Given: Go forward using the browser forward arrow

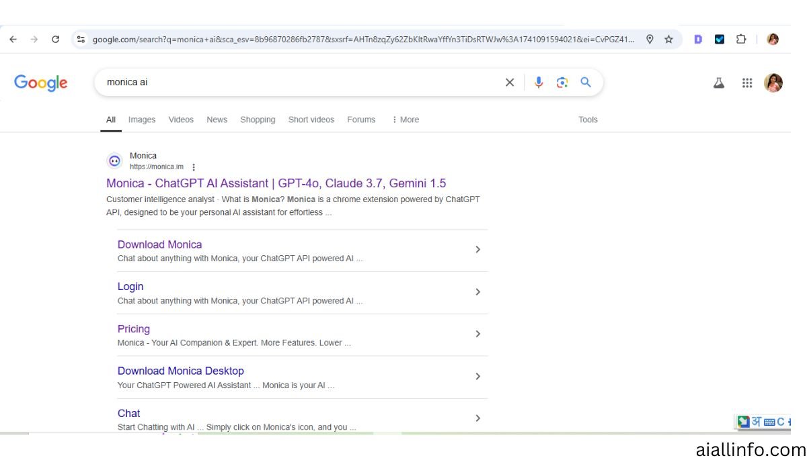Looking at the screenshot, I should pos(34,40).
